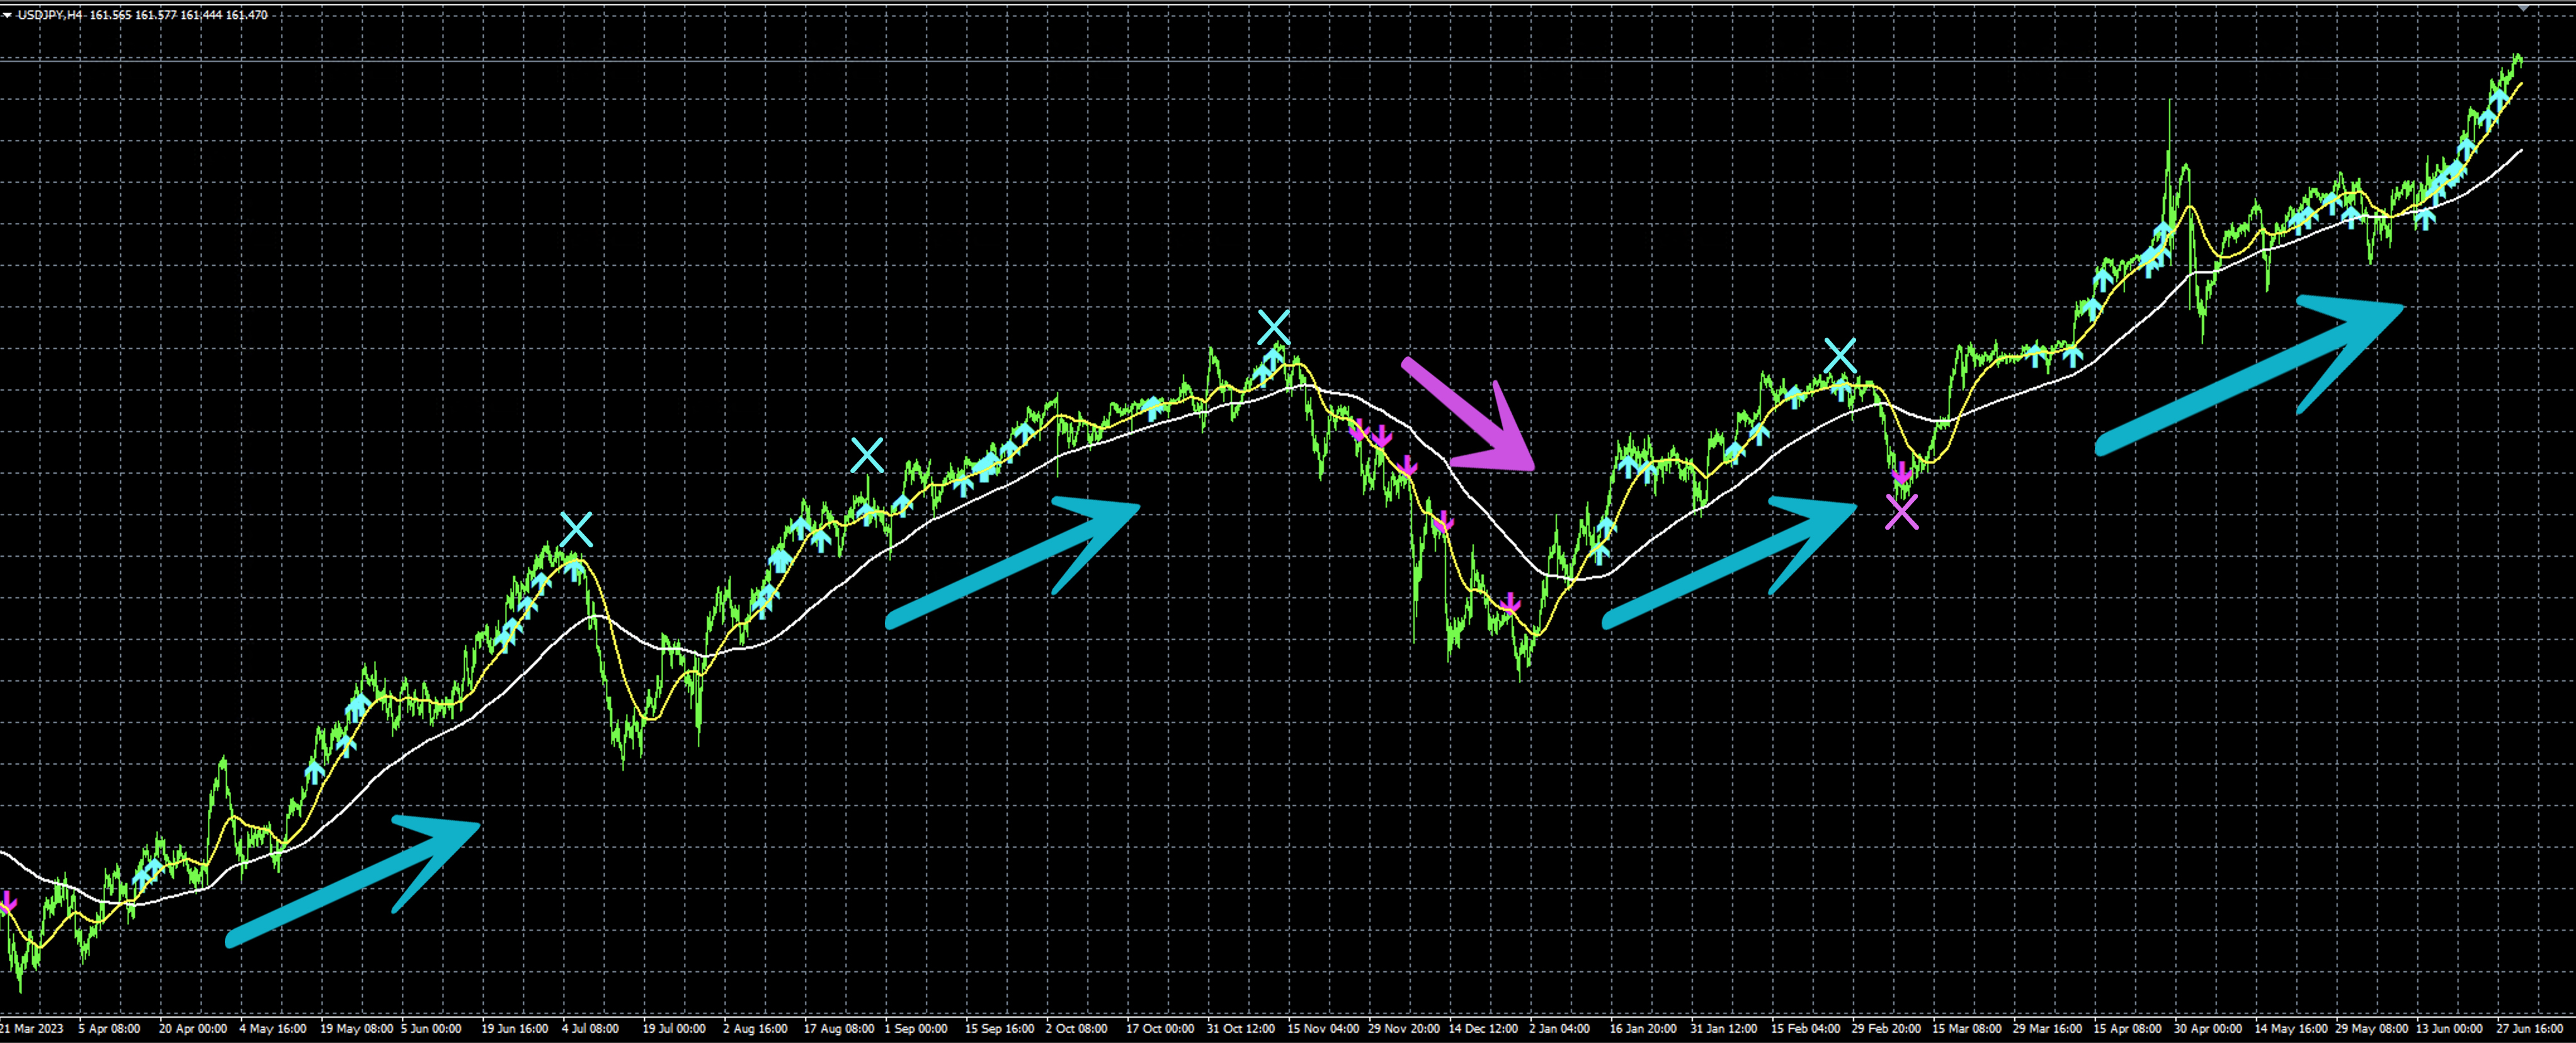Viewport: 2576px width, 1043px height.
Task: Click the 15 Nov 04:00 time axis label
Action: click(x=1323, y=1028)
